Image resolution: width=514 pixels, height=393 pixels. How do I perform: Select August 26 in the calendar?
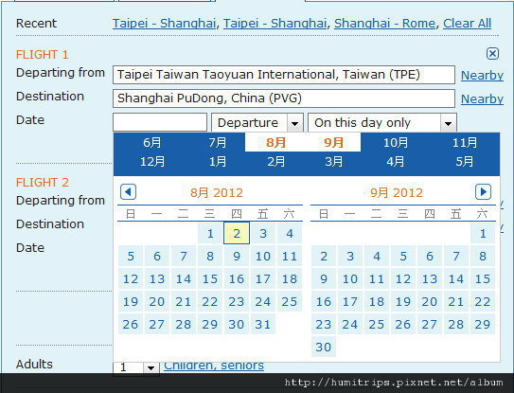[x=131, y=325]
